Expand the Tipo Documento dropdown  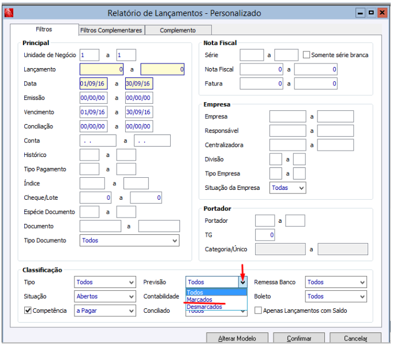[129, 241]
